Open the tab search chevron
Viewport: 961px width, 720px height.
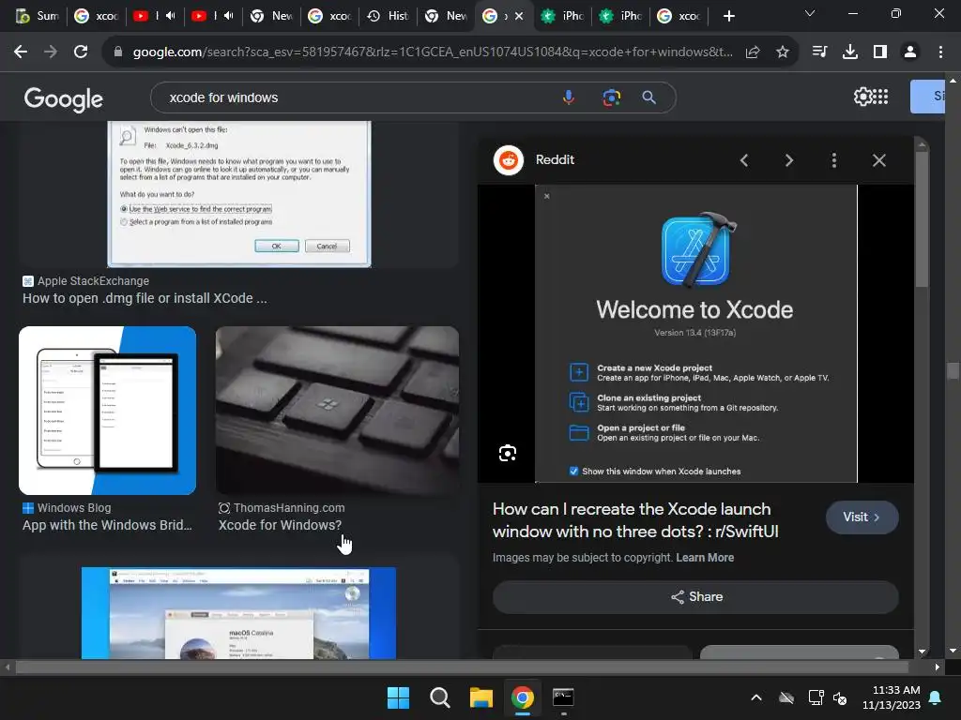coord(810,13)
